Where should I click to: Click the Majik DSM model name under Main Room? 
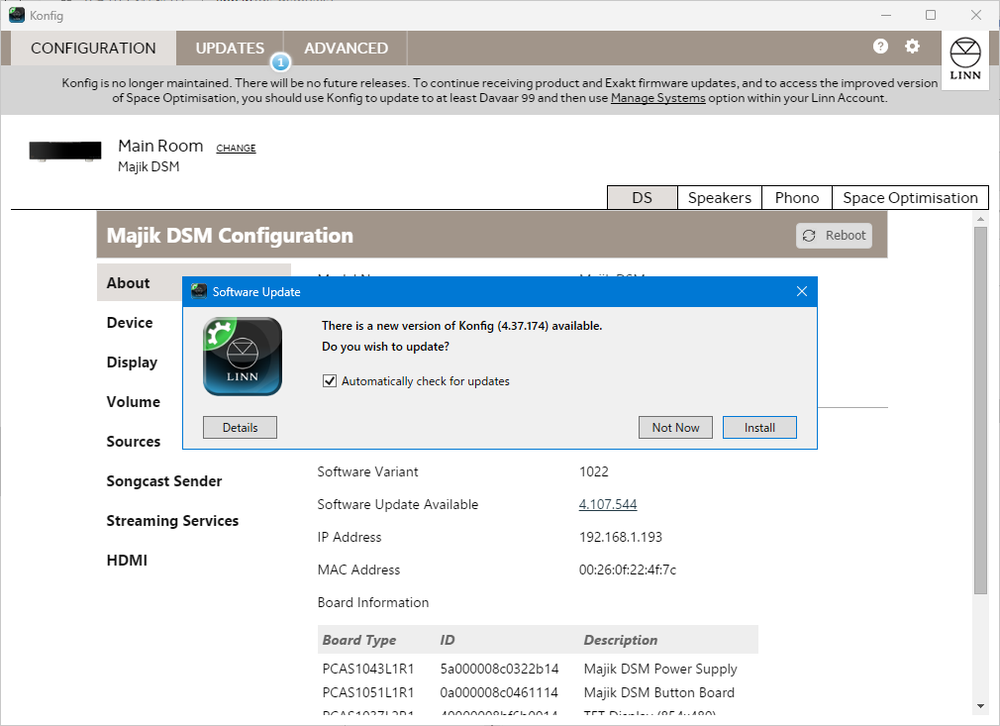pos(149,166)
